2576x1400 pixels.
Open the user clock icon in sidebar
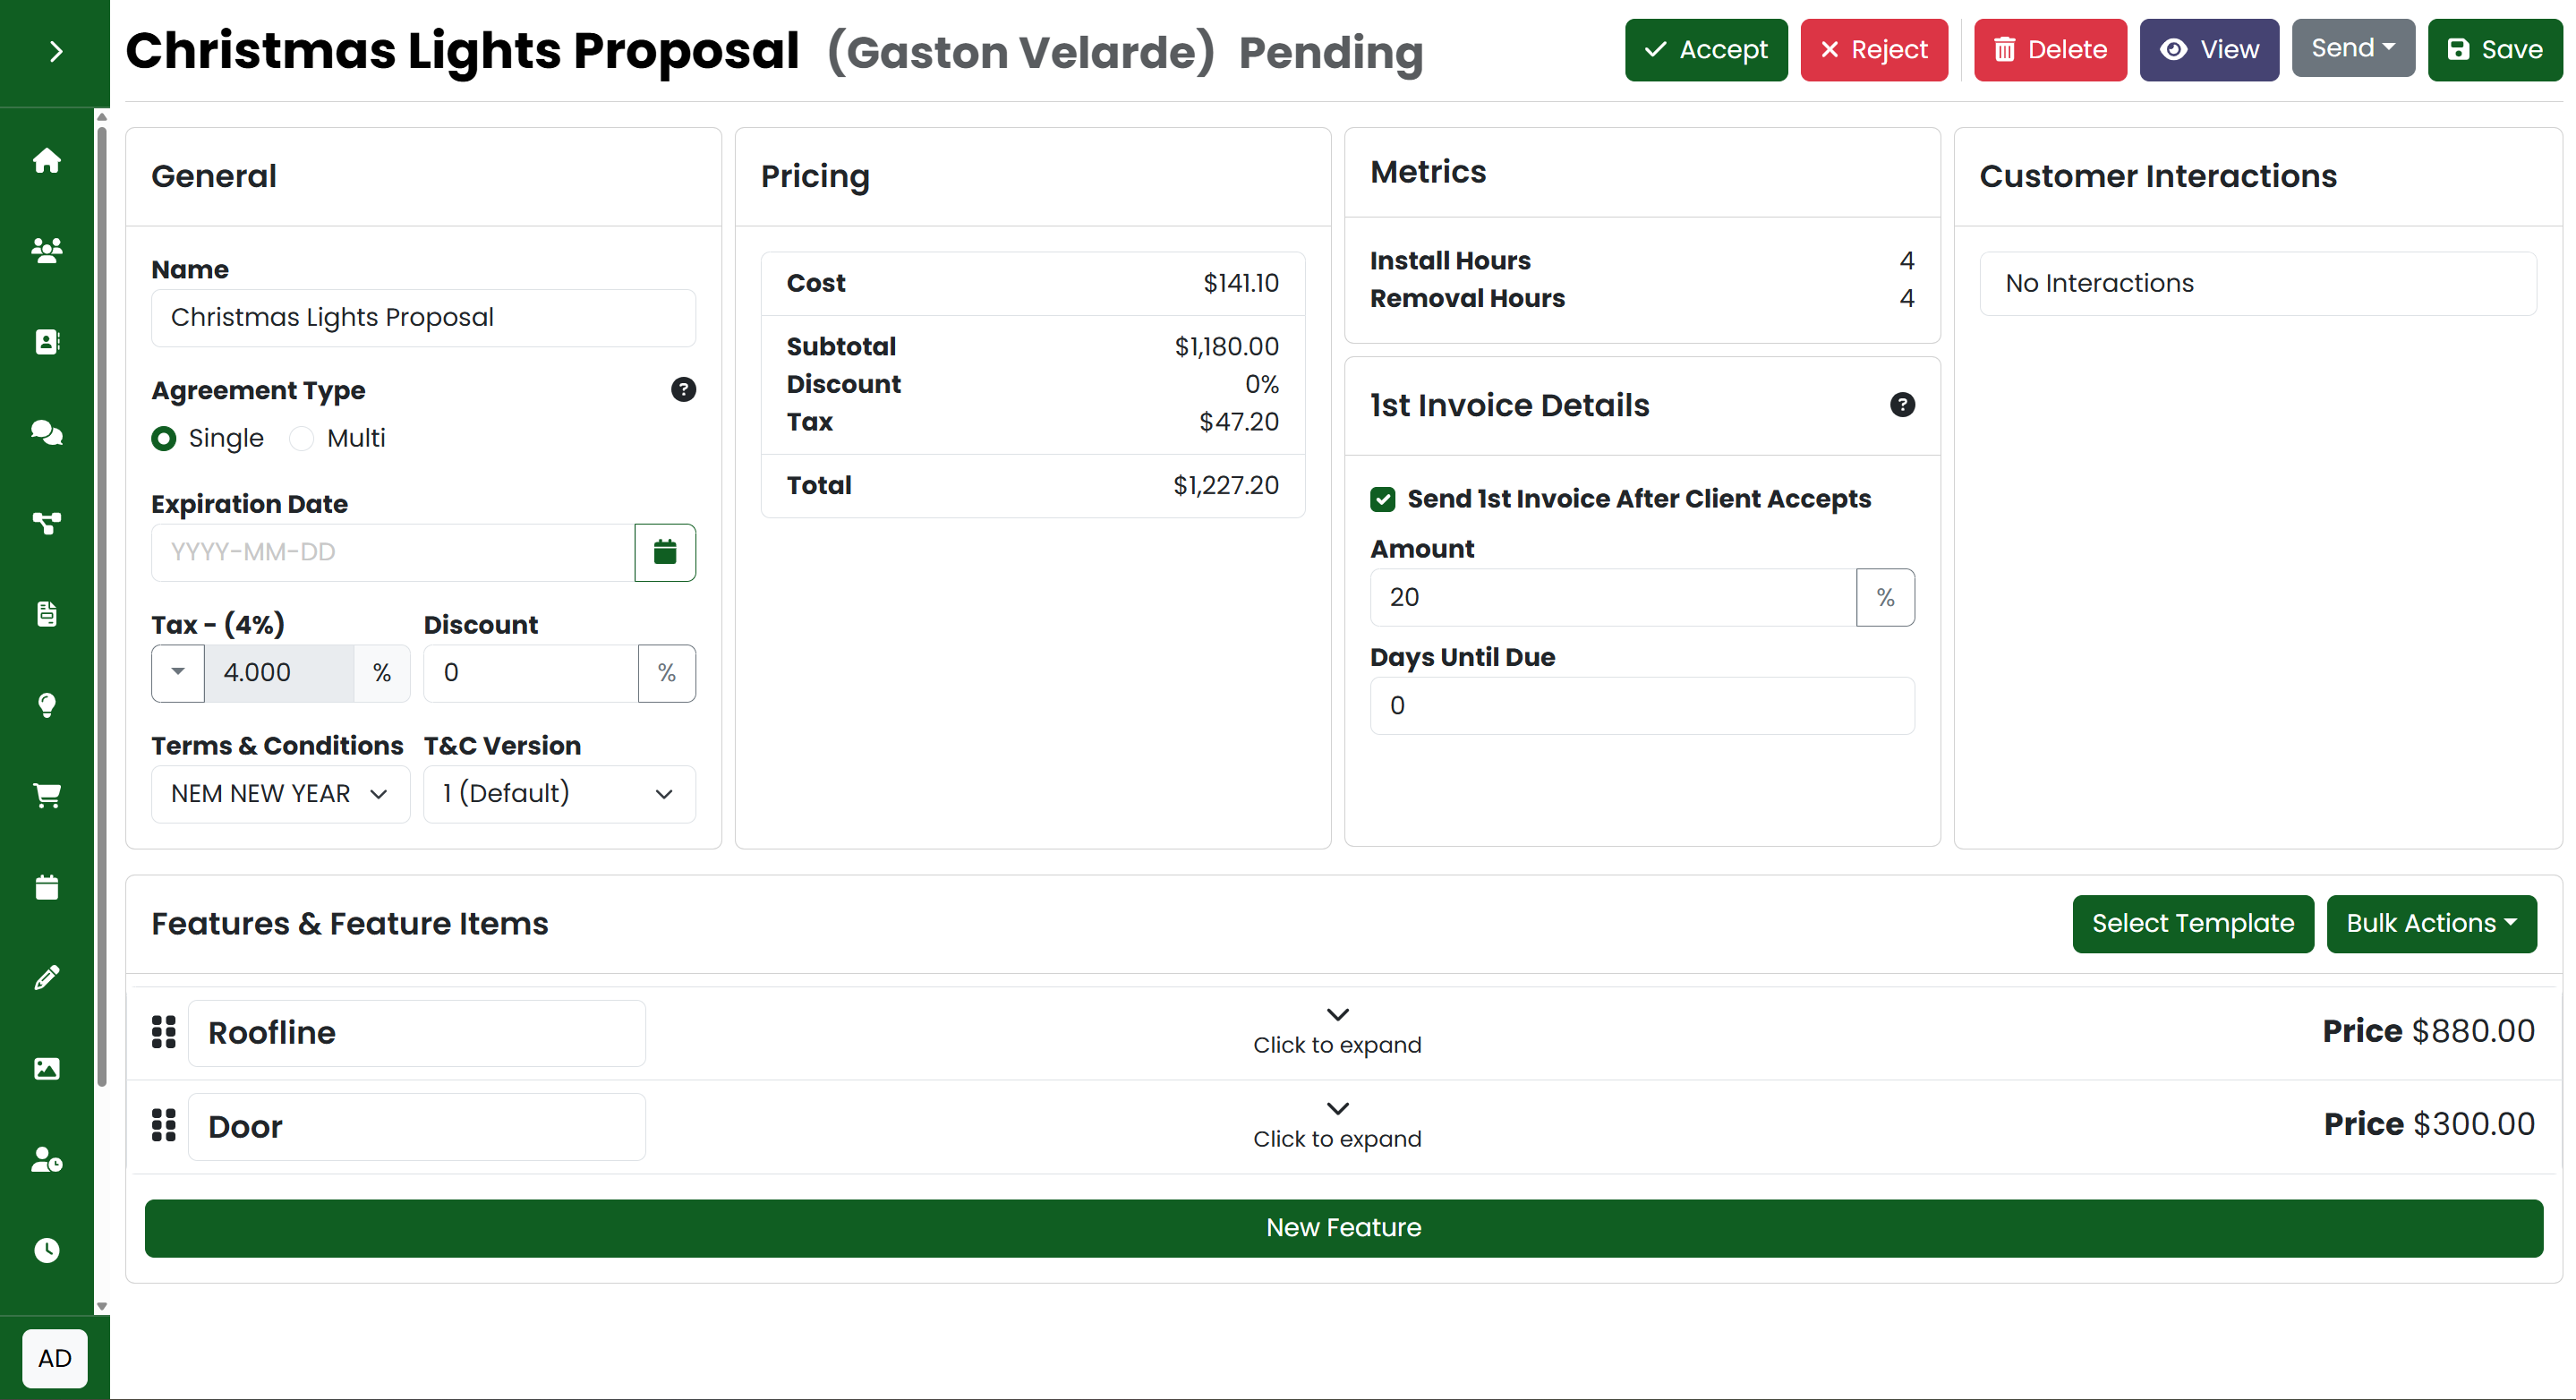point(47,1160)
